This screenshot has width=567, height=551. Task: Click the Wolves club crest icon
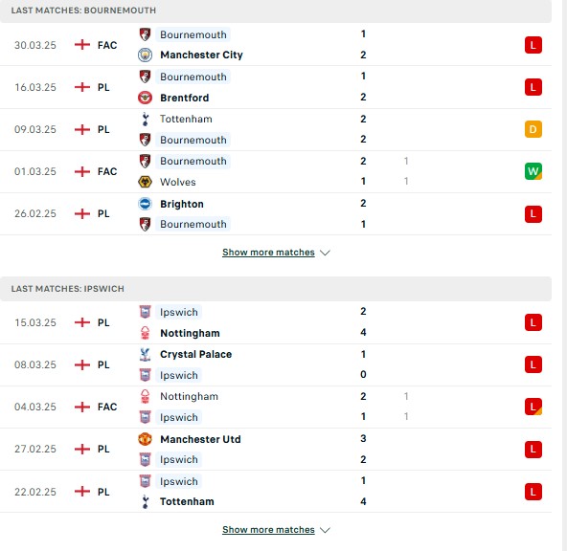[145, 182]
